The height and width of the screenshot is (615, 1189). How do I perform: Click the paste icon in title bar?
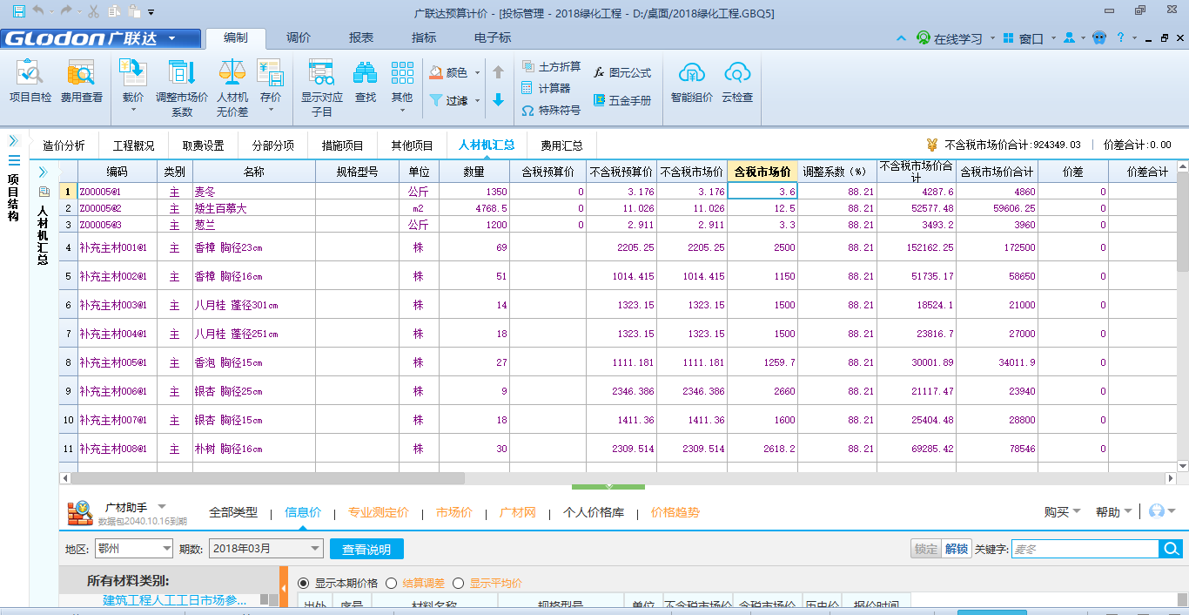tap(133, 11)
